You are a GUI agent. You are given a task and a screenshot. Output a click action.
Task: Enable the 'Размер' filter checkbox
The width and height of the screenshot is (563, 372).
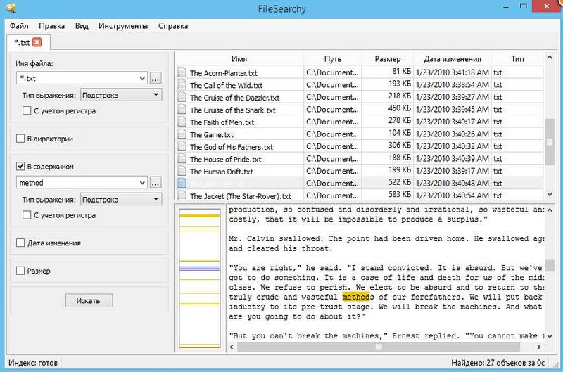(20, 271)
